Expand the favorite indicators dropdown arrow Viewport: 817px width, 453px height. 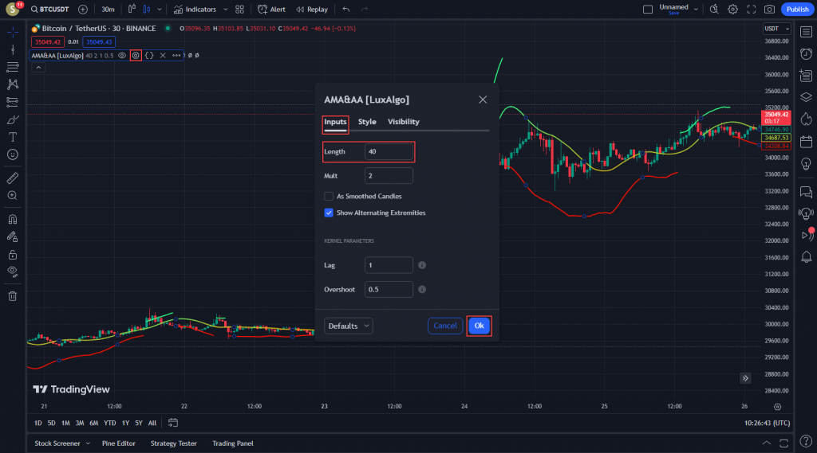point(225,10)
